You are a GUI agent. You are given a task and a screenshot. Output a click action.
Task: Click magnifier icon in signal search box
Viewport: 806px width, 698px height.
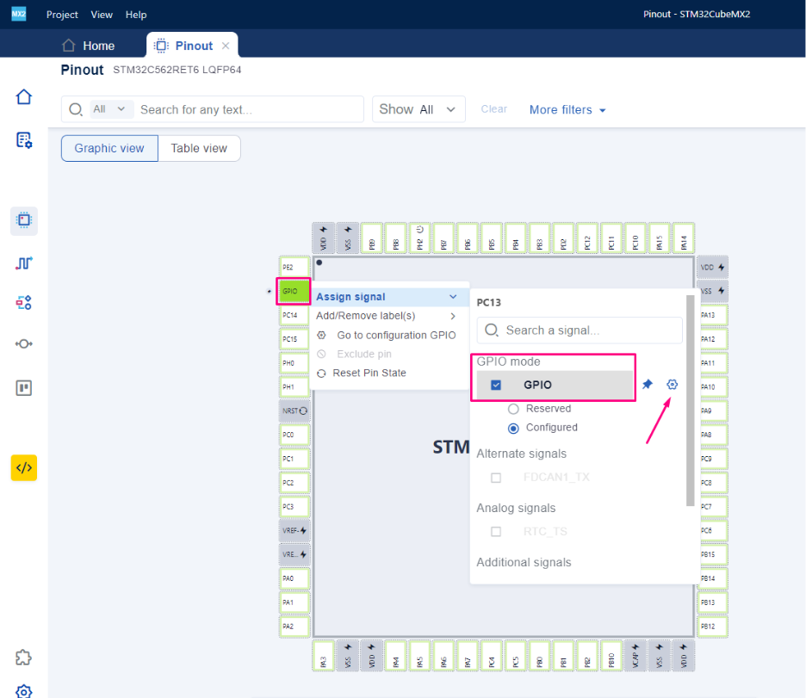coord(492,330)
